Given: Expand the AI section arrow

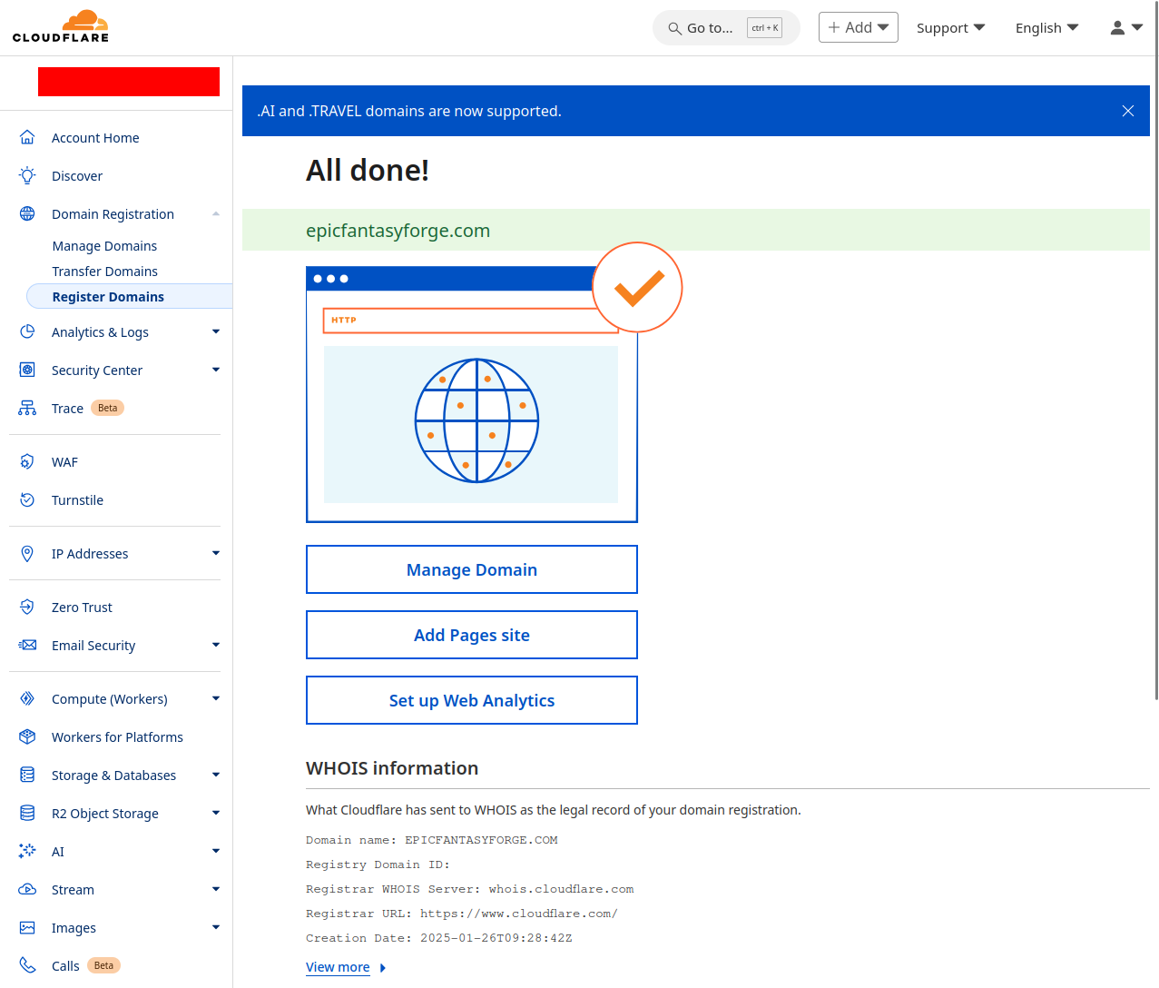Looking at the screenshot, I should click(216, 851).
